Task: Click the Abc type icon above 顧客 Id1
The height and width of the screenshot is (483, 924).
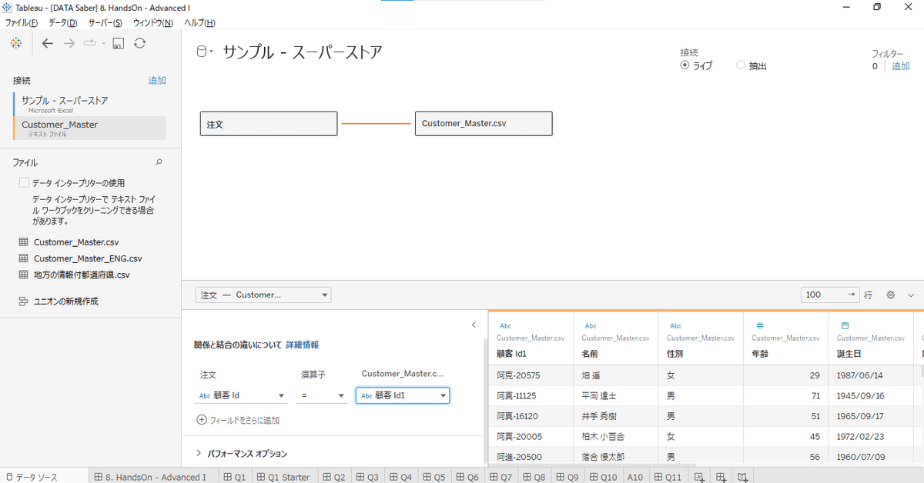Action: pos(506,326)
